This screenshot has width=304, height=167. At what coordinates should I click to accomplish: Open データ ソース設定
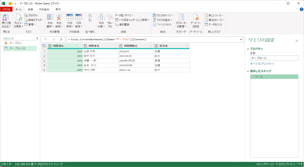click(x=196, y=21)
